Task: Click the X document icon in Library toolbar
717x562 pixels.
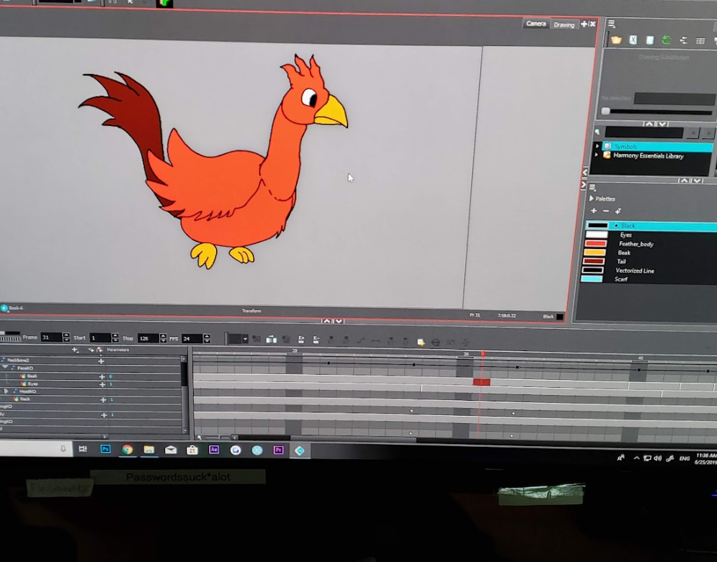Action: coord(633,40)
